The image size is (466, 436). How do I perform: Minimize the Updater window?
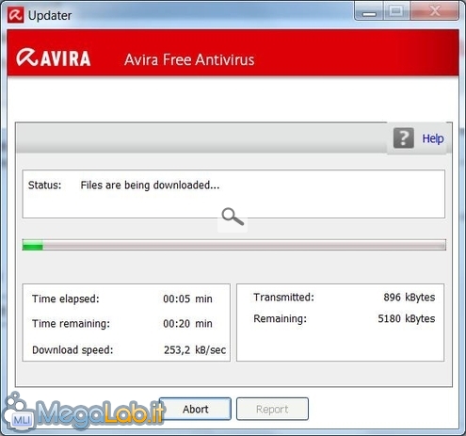(x=369, y=12)
